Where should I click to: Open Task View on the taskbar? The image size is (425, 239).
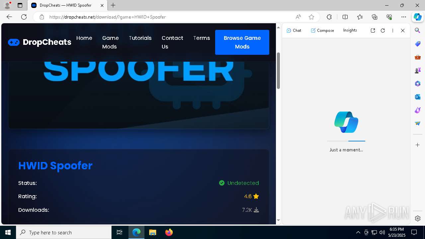[120, 232]
